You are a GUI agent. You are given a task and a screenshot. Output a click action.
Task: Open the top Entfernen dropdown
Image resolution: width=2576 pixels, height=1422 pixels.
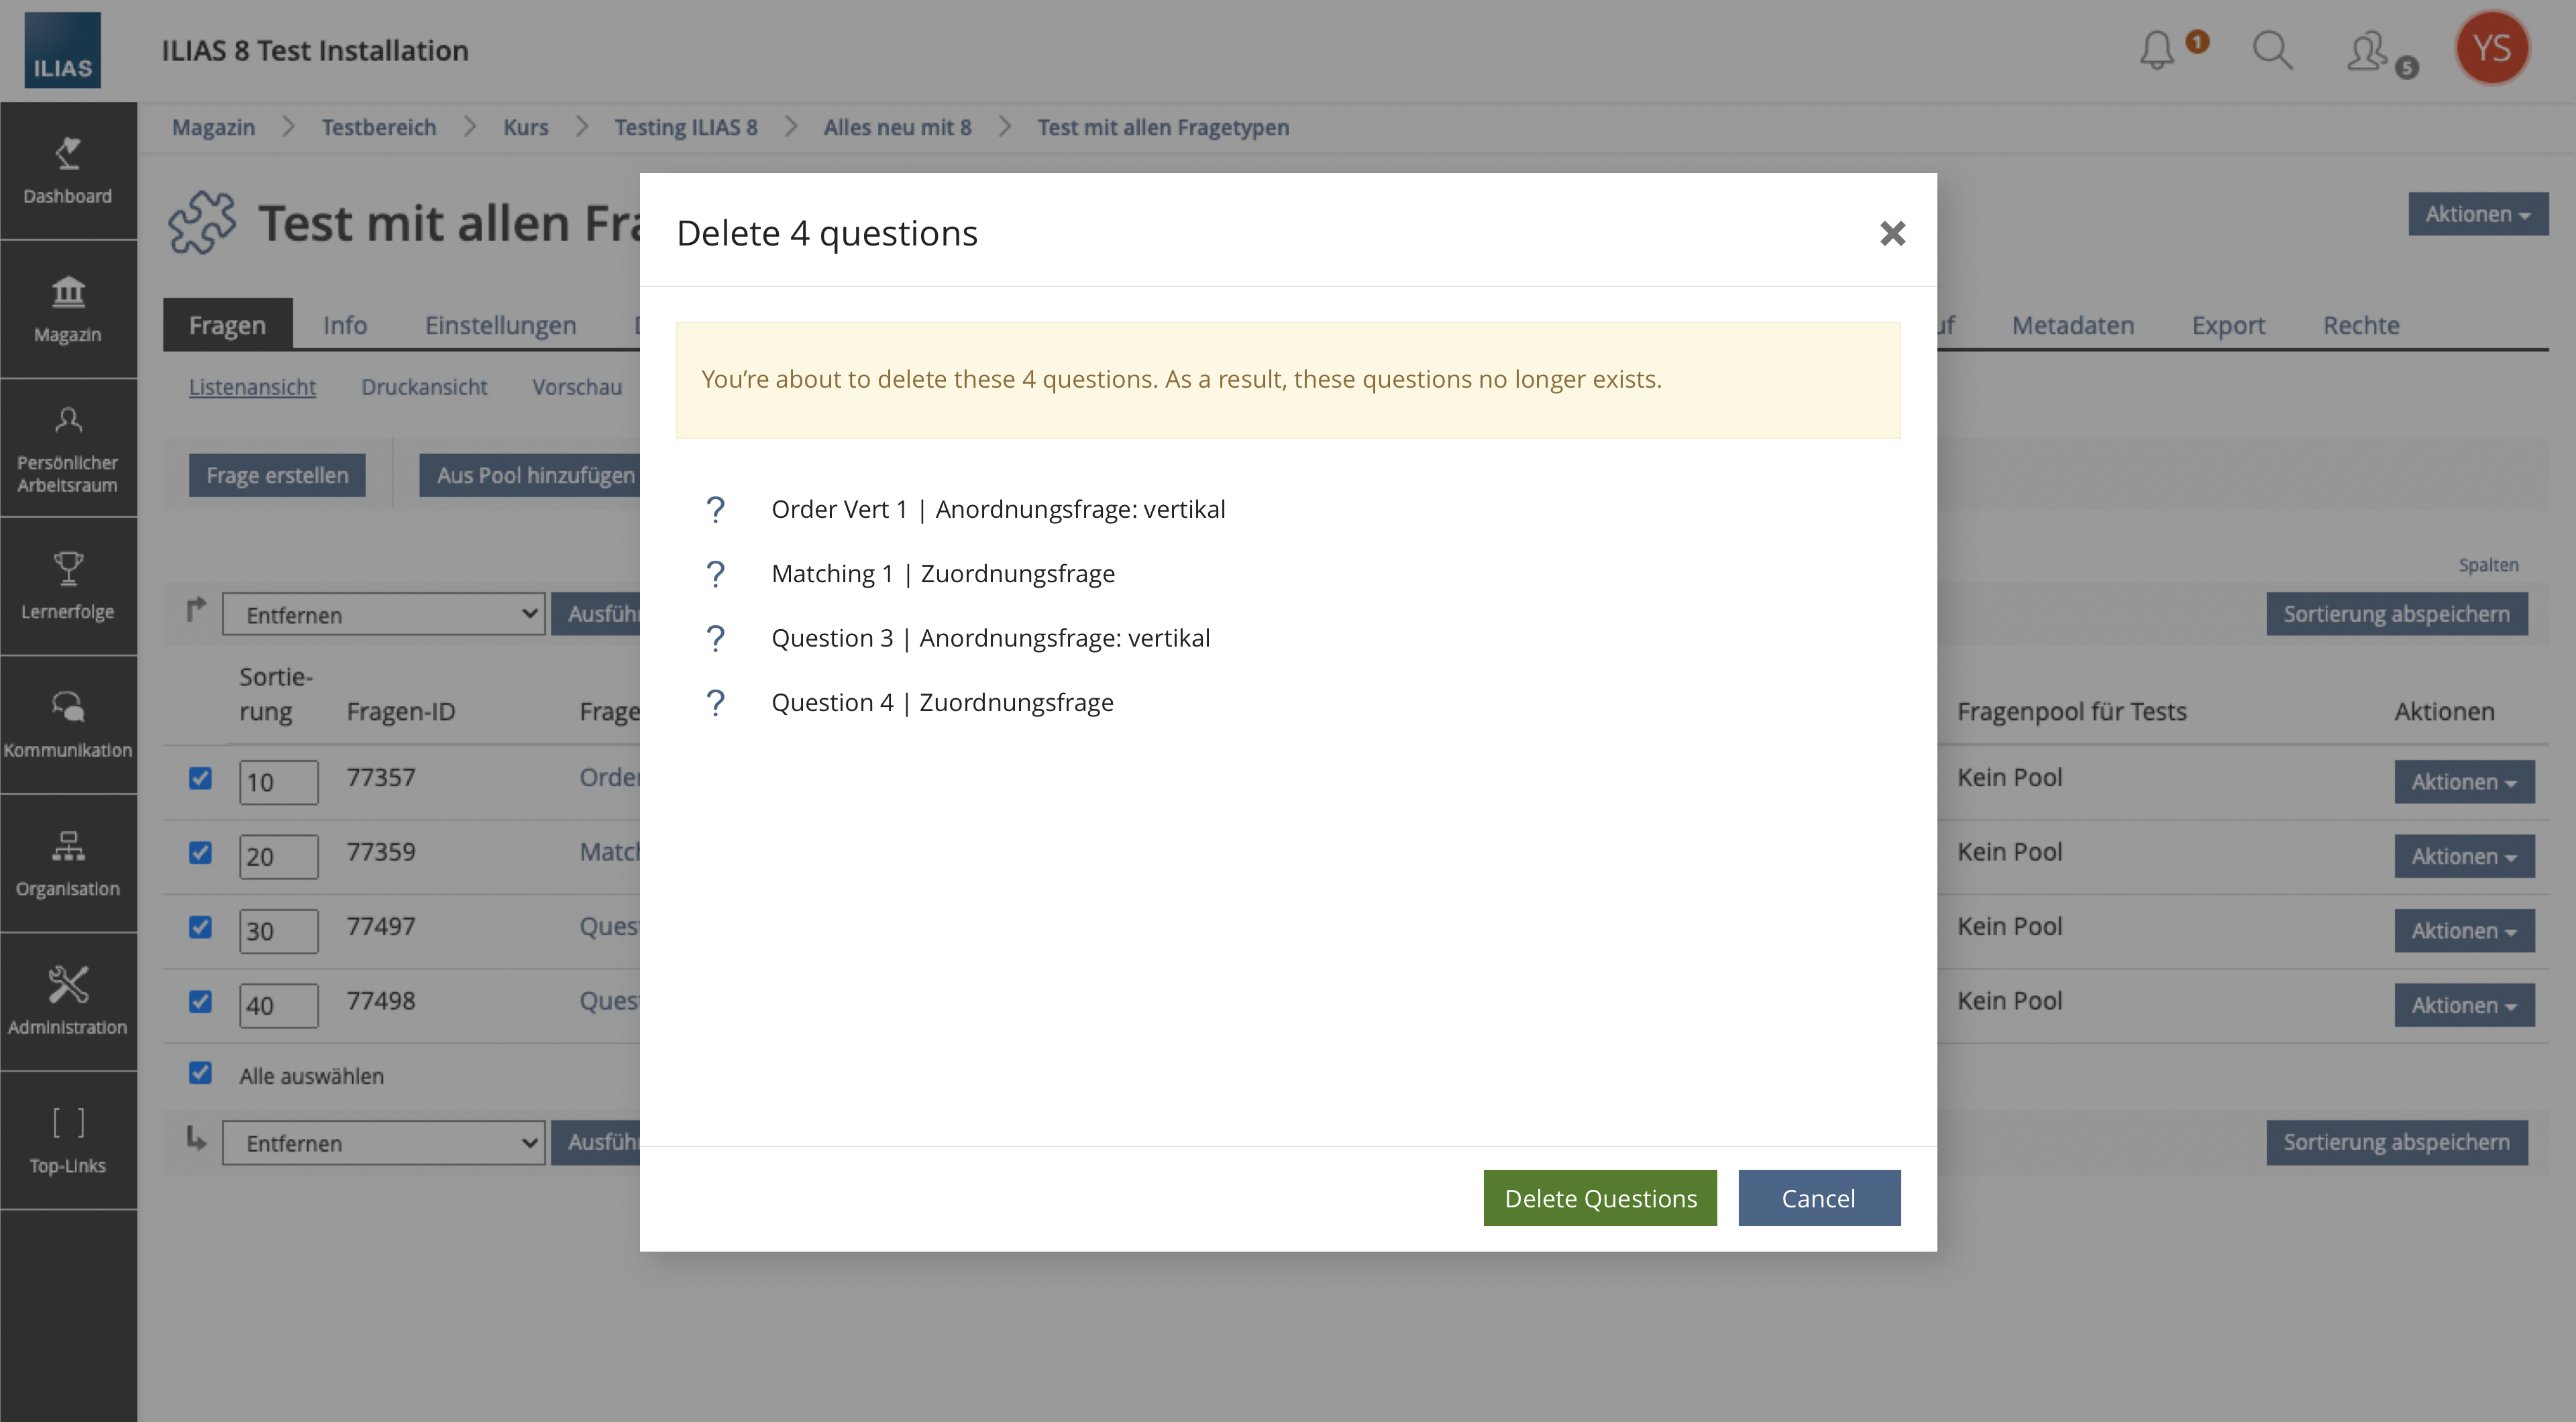[383, 614]
